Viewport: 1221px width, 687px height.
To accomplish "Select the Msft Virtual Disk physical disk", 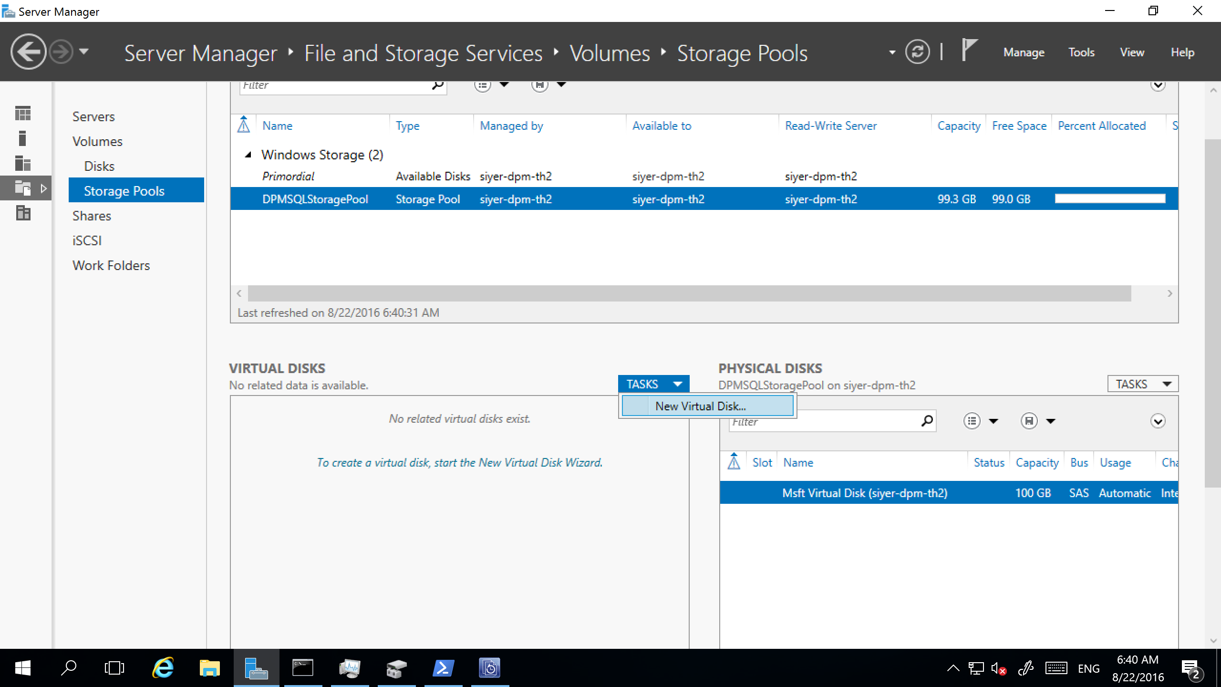I will [866, 492].
